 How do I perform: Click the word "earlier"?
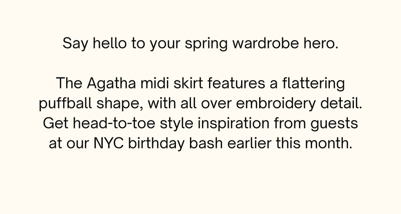pos(249,143)
